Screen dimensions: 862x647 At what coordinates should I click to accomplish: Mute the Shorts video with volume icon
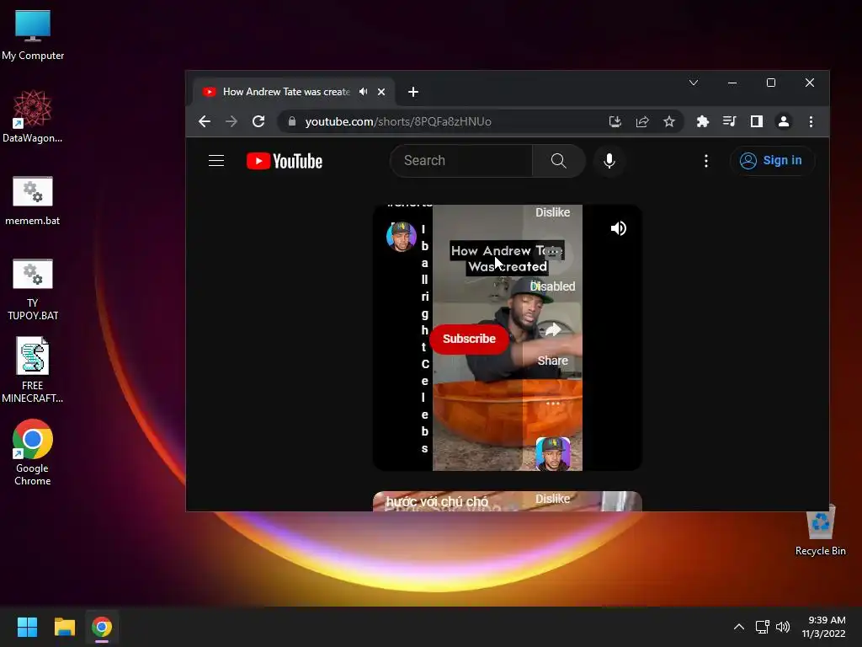click(619, 228)
